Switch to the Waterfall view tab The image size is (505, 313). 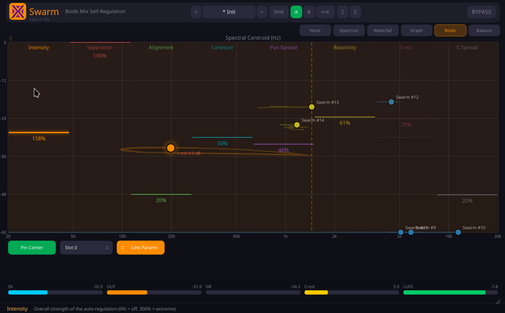click(382, 31)
